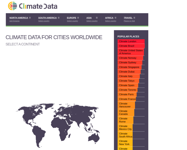Viewport: 187px width, 150px height.
Task: Click 'Select country' under South America
Action: pyautogui.click(x=44, y=21)
